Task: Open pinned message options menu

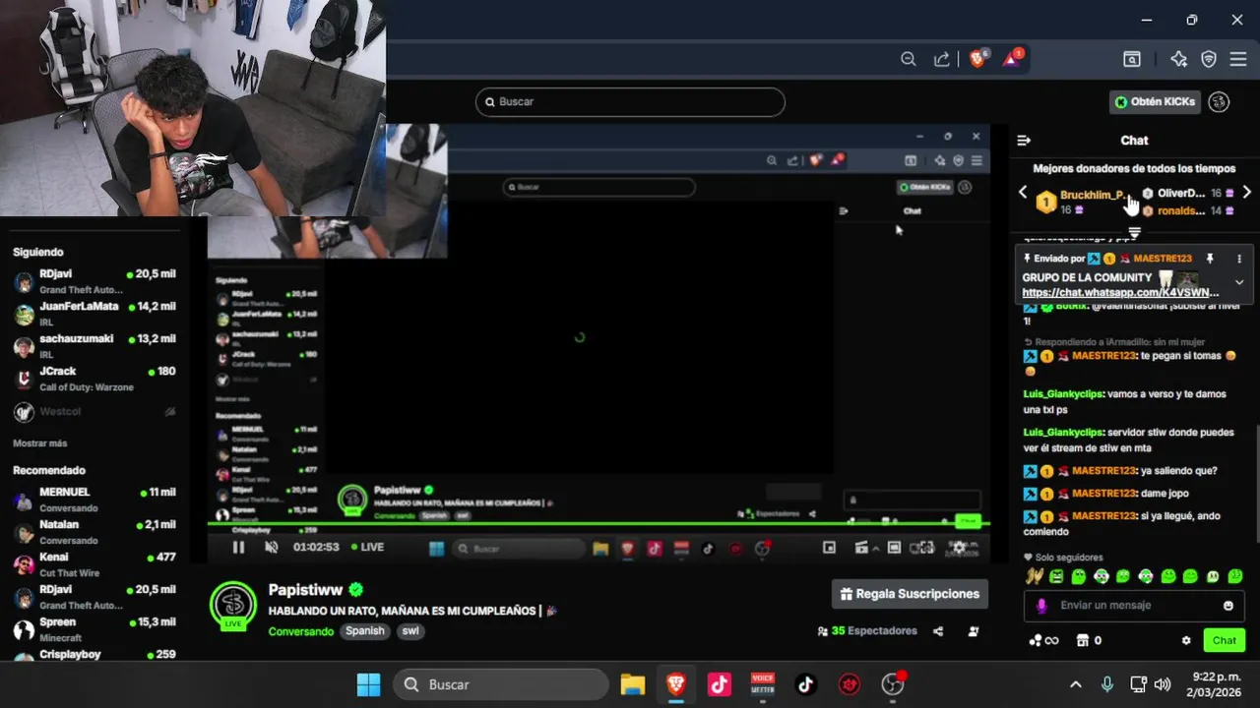Action: tap(1239, 259)
